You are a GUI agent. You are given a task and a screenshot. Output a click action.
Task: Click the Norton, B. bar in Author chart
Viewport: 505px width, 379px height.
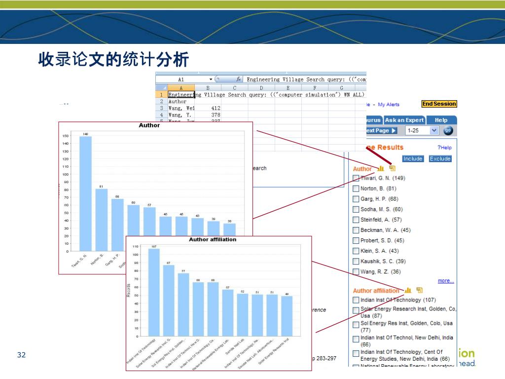(102, 220)
